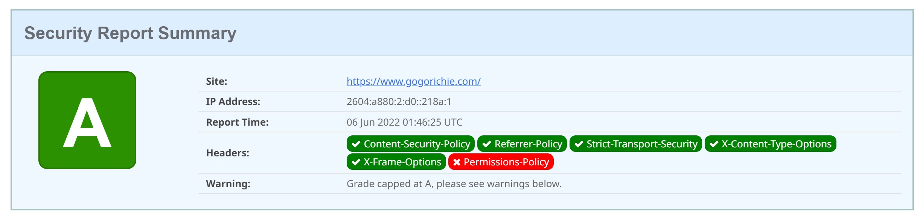Select the Strict-Transport-Security header badge

[635, 144]
